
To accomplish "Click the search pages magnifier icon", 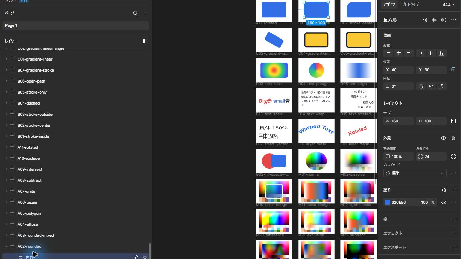I will [135, 13].
